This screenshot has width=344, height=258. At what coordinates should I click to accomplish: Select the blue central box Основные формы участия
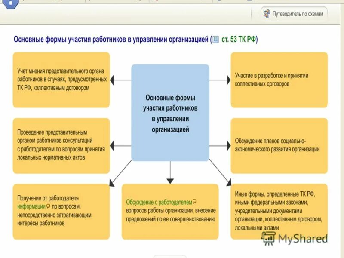(170, 113)
